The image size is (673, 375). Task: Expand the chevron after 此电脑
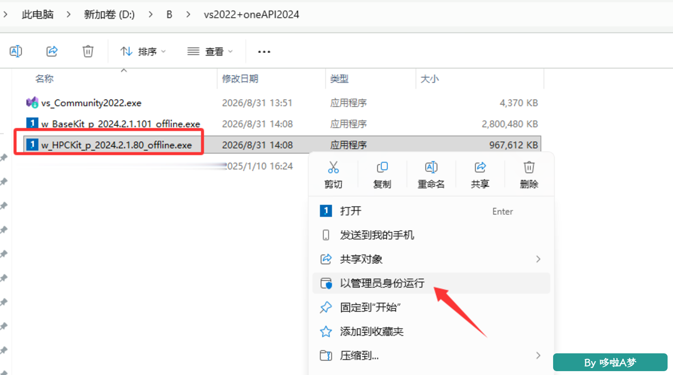68,15
